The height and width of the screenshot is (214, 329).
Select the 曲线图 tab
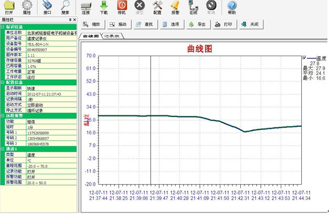click(x=90, y=37)
